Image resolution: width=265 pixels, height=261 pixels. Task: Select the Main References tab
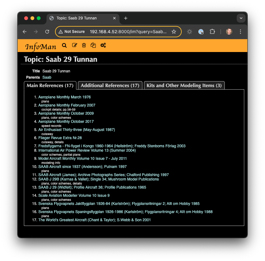coord(50,86)
